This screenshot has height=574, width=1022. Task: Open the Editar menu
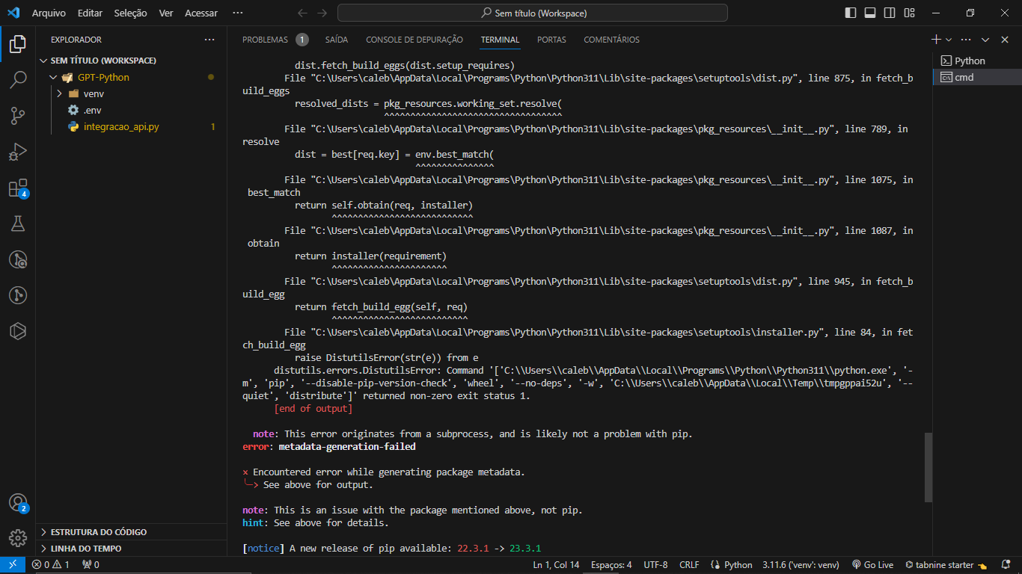tap(90, 13)
